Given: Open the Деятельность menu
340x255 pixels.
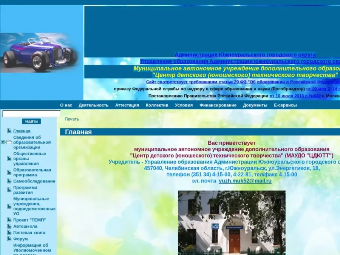Looking at the screenshot, I should (x=93, y=105).
